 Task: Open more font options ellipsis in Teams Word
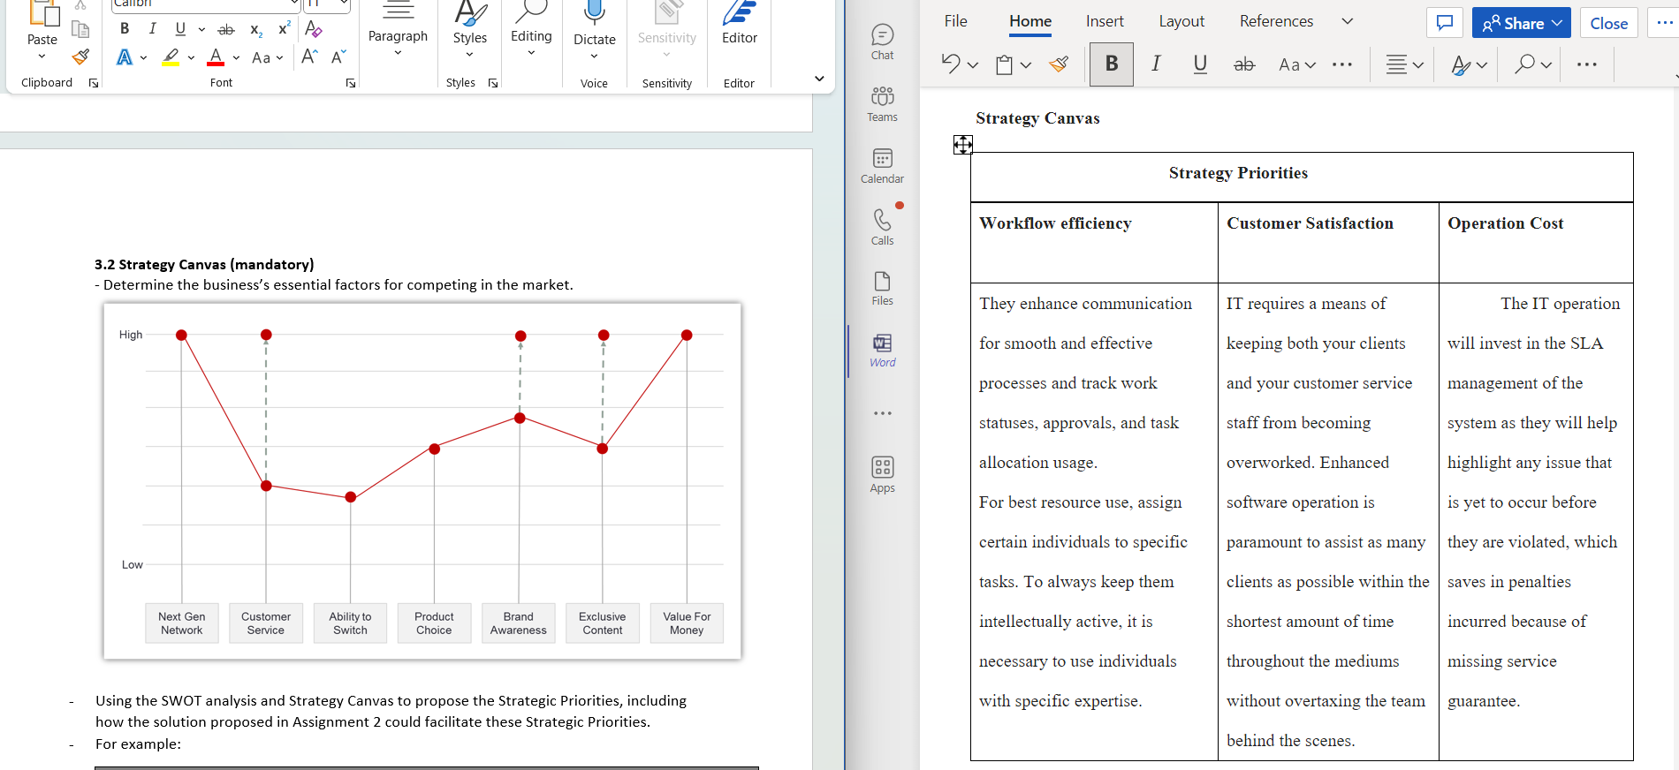[1342, 64]
